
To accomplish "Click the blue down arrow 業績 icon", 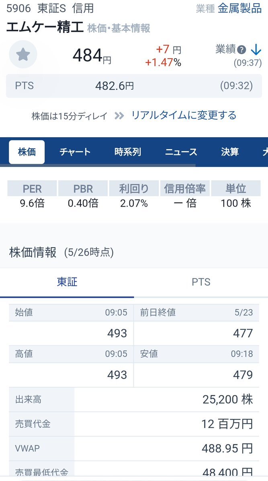I will click(x=256, y=50).
